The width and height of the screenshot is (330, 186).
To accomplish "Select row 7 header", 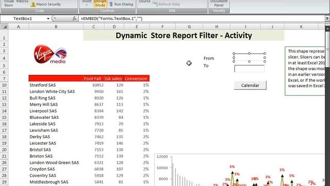I will point(4,79).
